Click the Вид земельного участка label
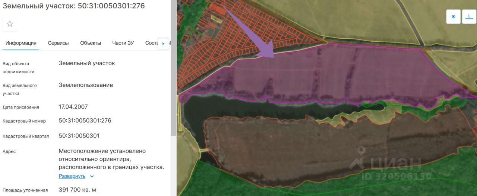Screen dimensions: 477x196 [x=20, y=90]
